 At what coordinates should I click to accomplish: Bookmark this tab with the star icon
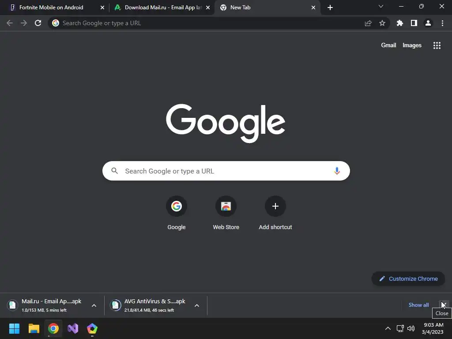click(382, 23)
